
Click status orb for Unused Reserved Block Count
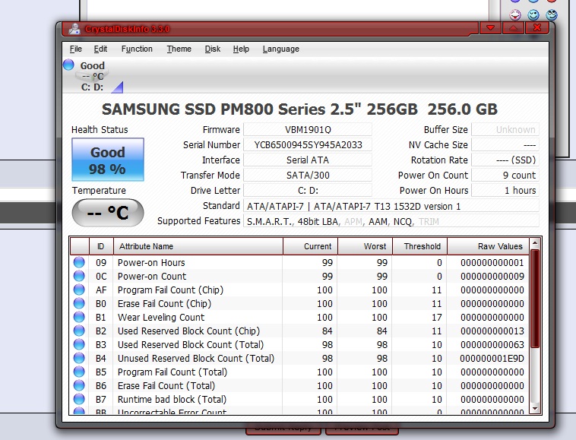click(x=79, y=358)
